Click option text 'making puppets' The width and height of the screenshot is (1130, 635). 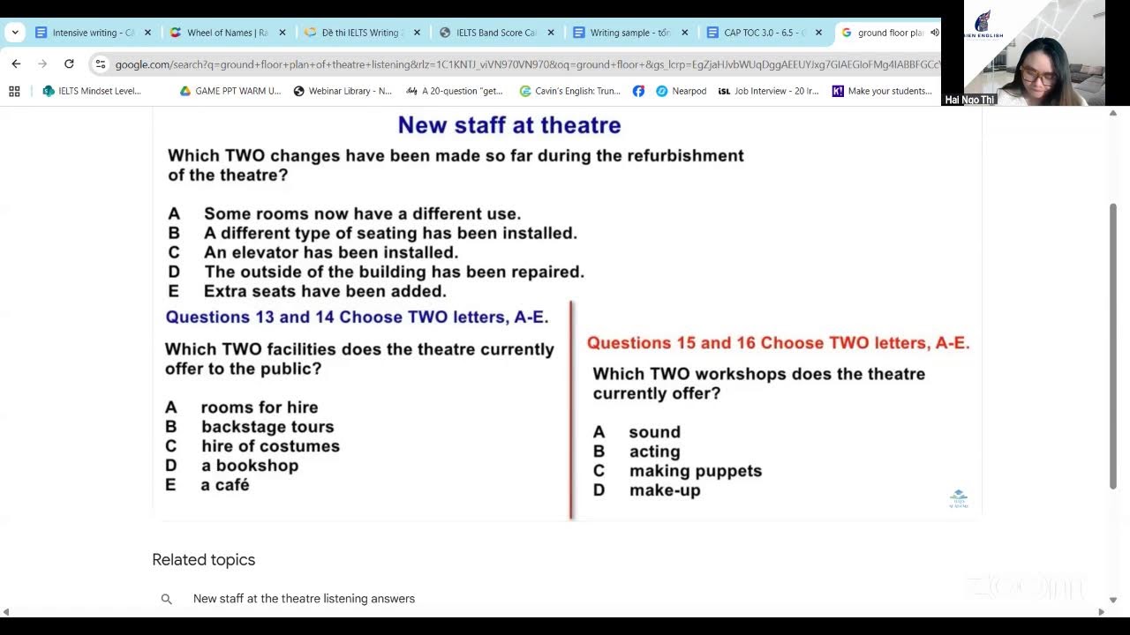pos(696,471)
